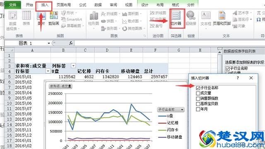Select row 5 header
The width and height of the screenshot is (265, 149).
[x=10, y=77]
